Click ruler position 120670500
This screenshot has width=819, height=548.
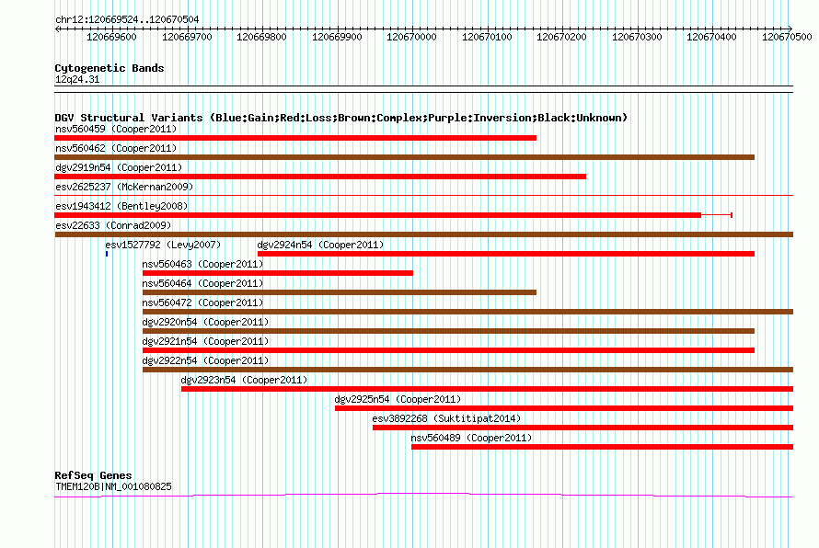(787, 37)
